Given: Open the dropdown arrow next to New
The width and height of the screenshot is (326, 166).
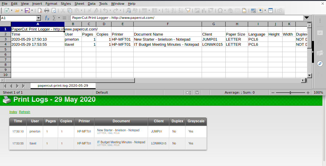Looking at the screenshot, I should point(11,10).
